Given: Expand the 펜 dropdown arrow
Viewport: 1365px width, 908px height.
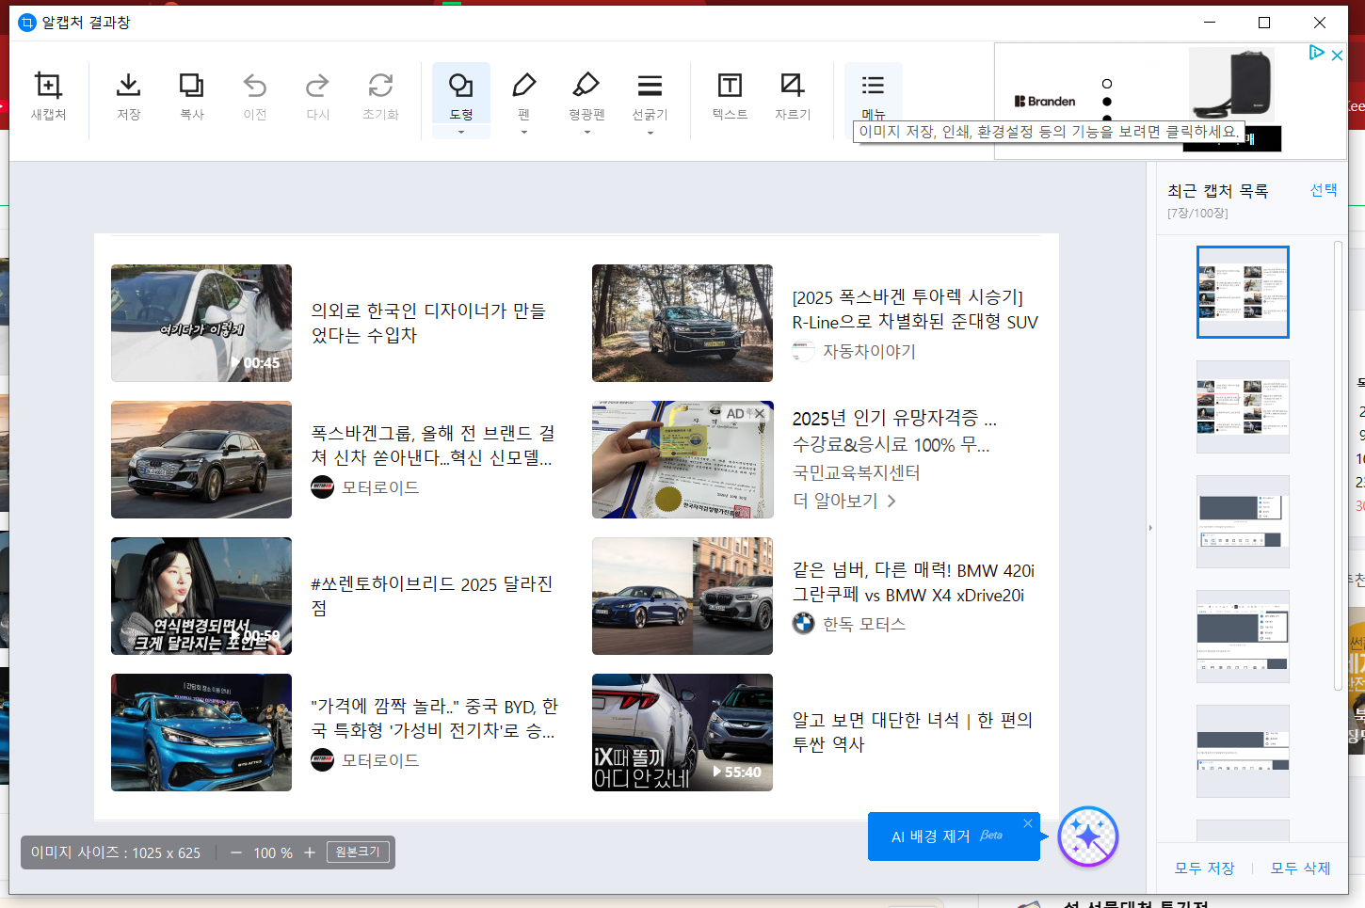Looking at the screenshot, I should (524, 133).
